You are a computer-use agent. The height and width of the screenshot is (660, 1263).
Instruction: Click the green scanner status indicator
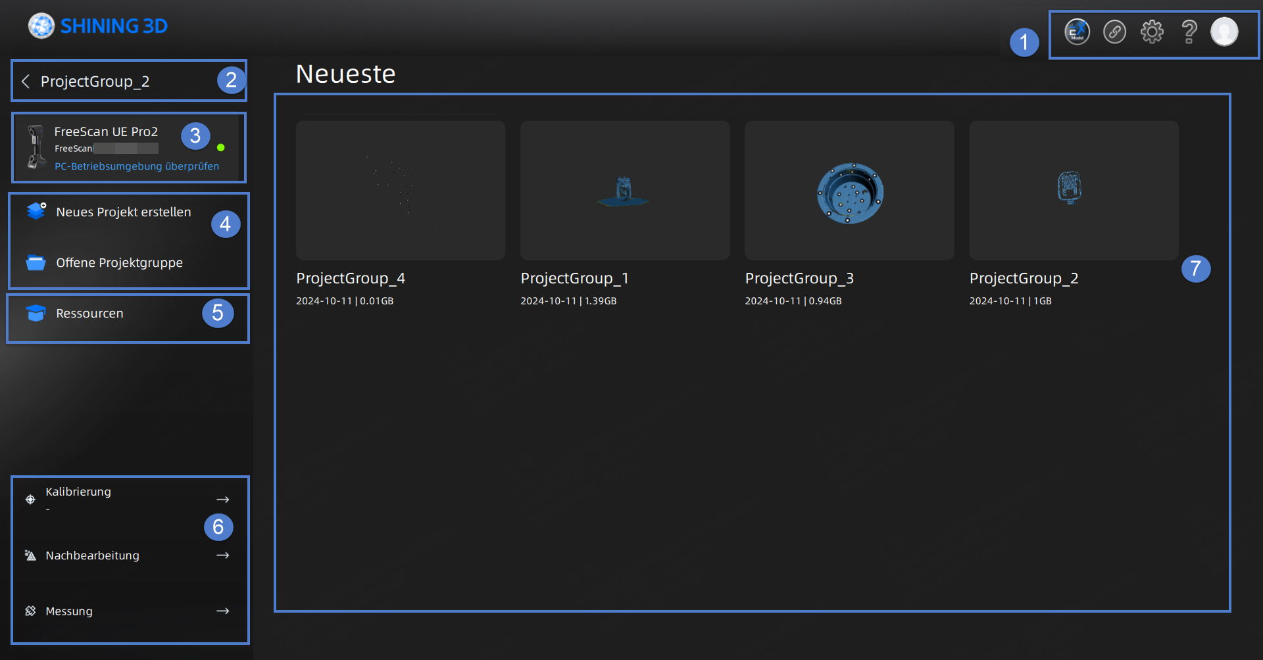(221, 148)
